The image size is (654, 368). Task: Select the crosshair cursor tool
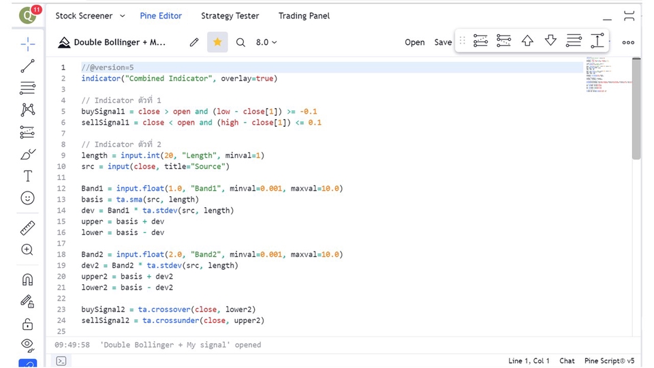coord(27,44)
